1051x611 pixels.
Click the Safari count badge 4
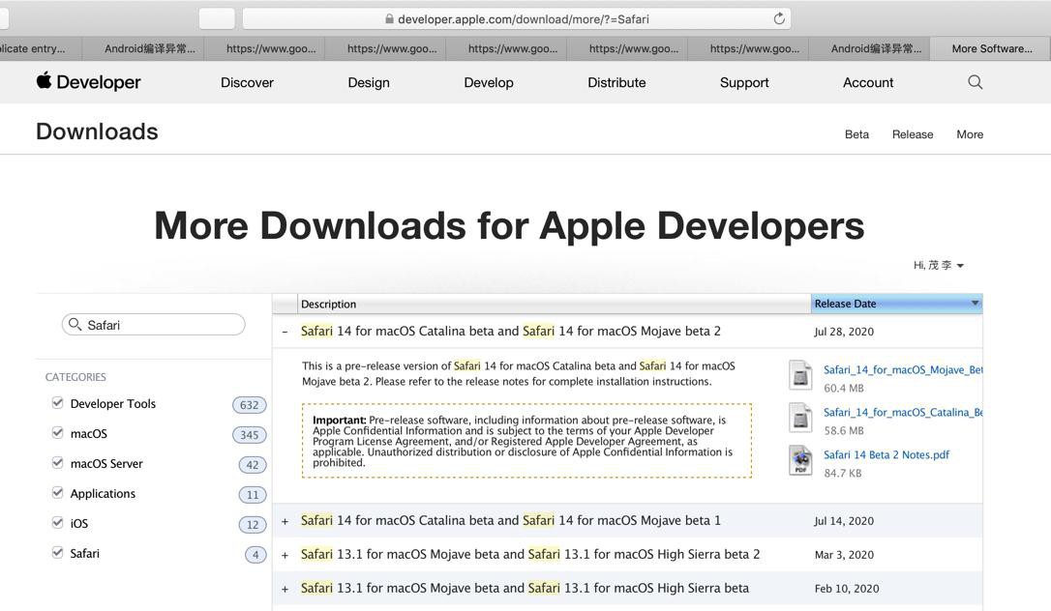[255, 555]
